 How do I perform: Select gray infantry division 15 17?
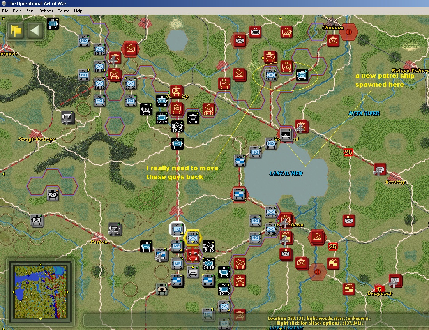pyautogui.click(x=271, y=212)
